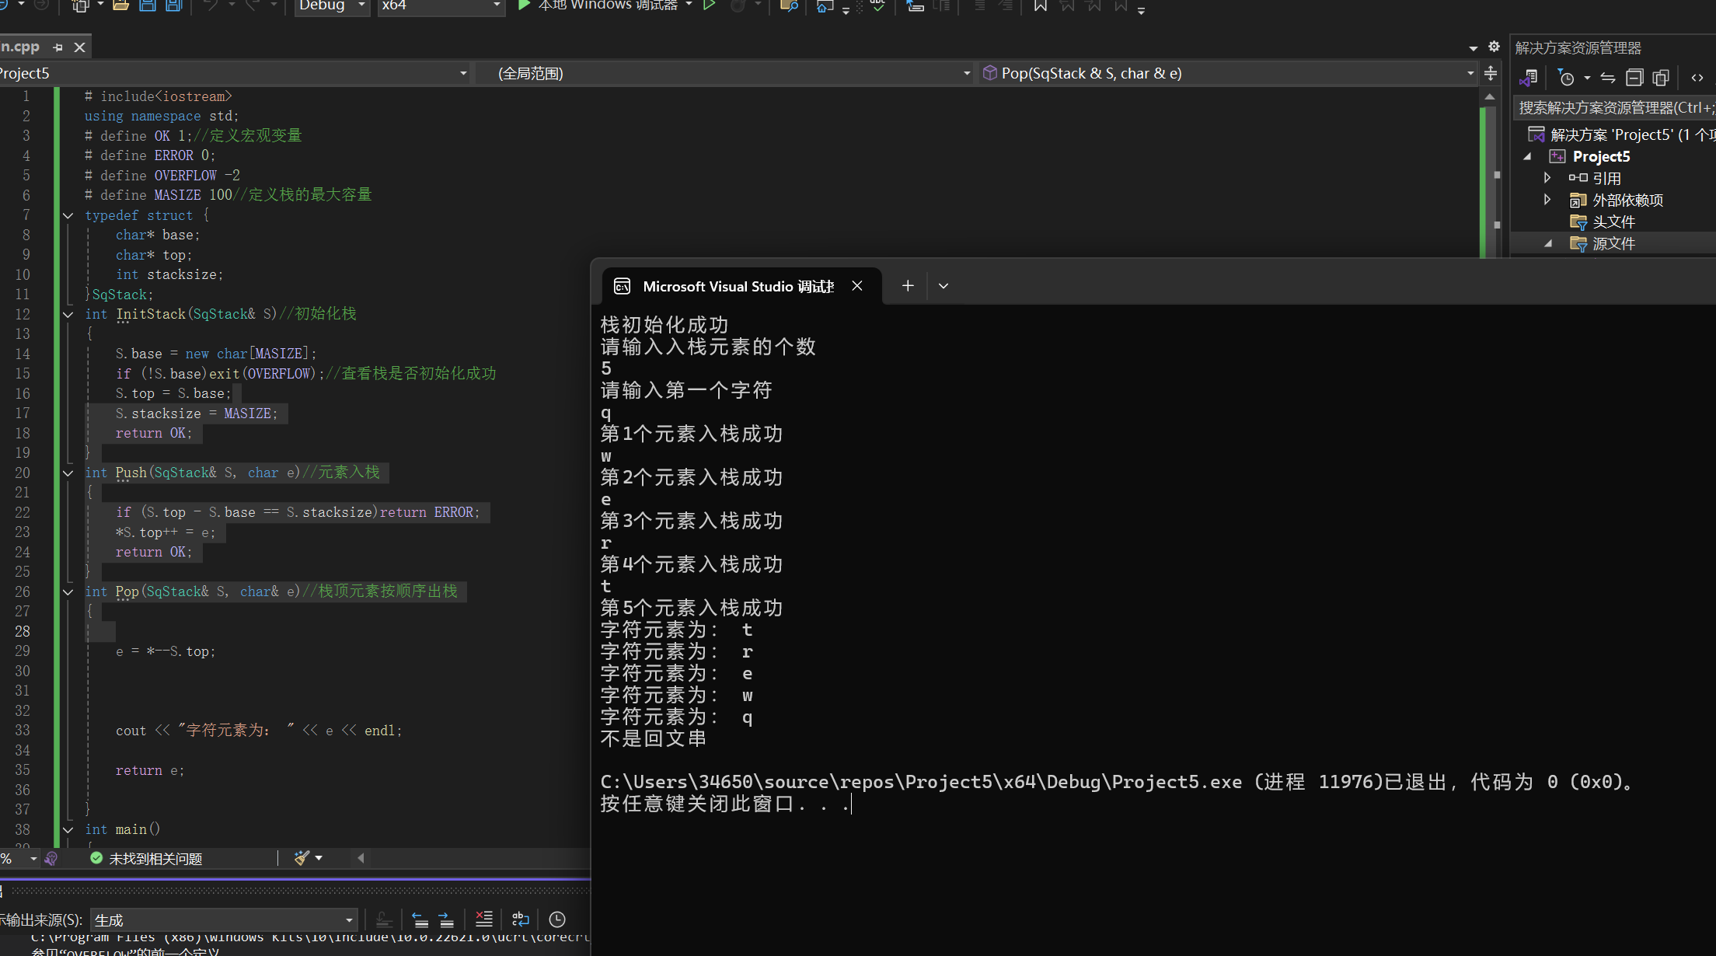Screen dimensions: 1716x956
Task: Open new terminal tab with plus button
Action: click(x=908, y=286)
